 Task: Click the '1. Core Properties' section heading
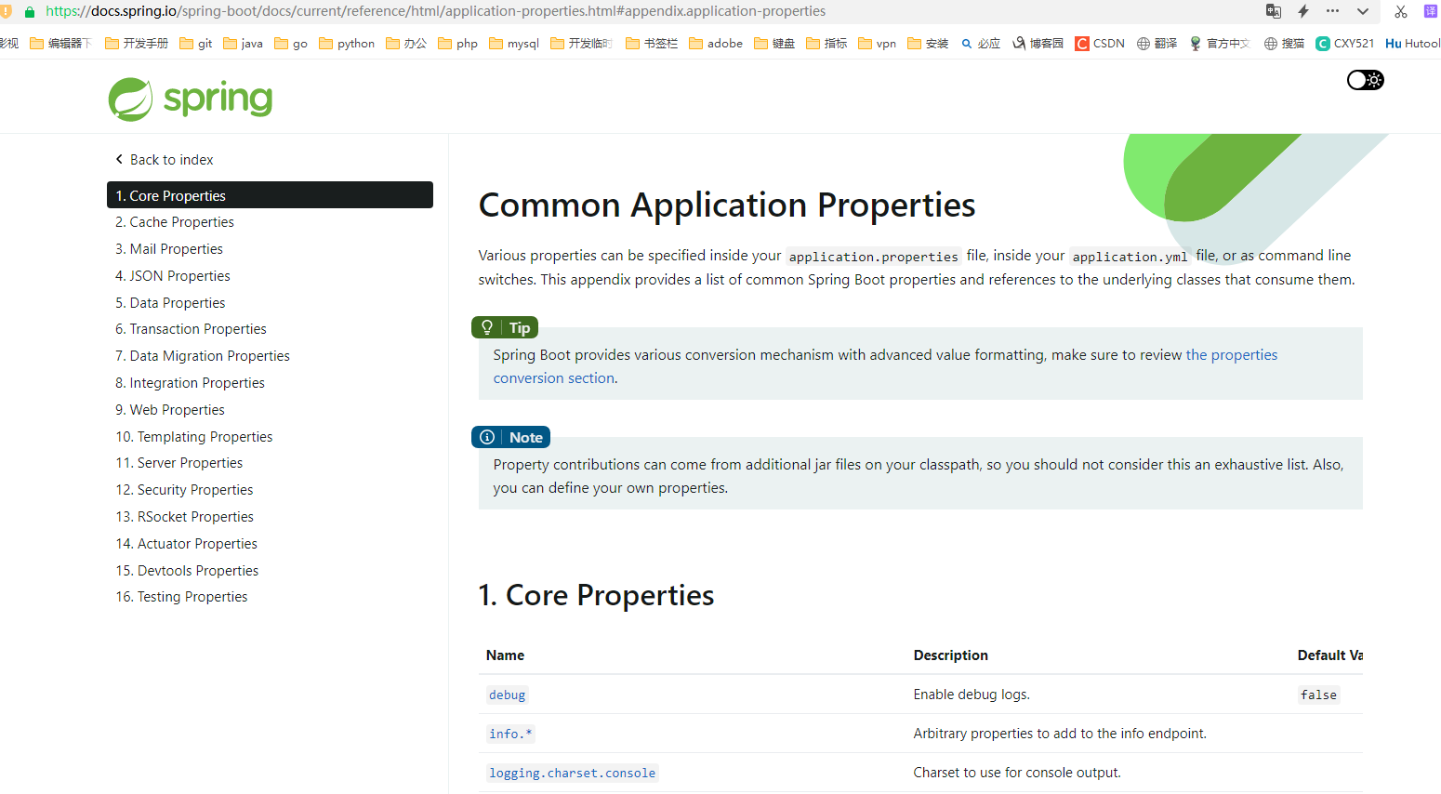[596, 595]
